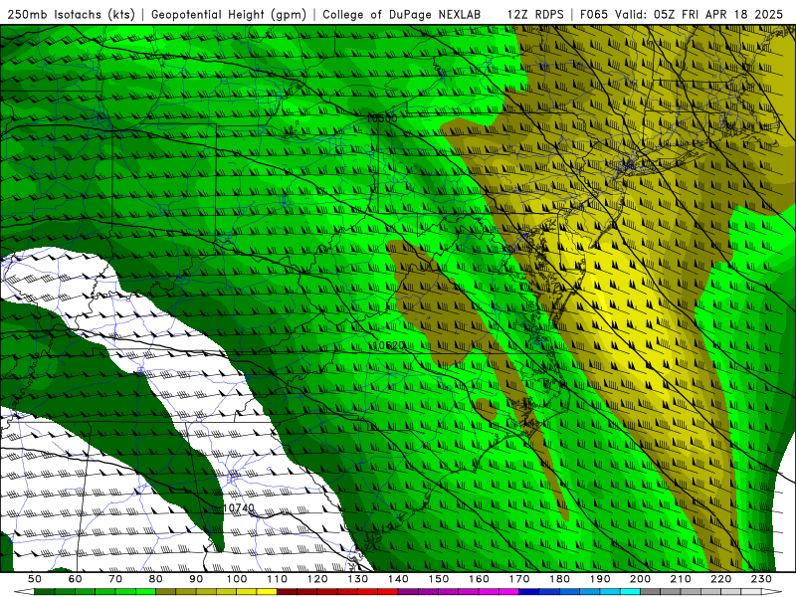Click the 150 value on color scale
This screenshot has height=597, width=796.
coord(439,579)
